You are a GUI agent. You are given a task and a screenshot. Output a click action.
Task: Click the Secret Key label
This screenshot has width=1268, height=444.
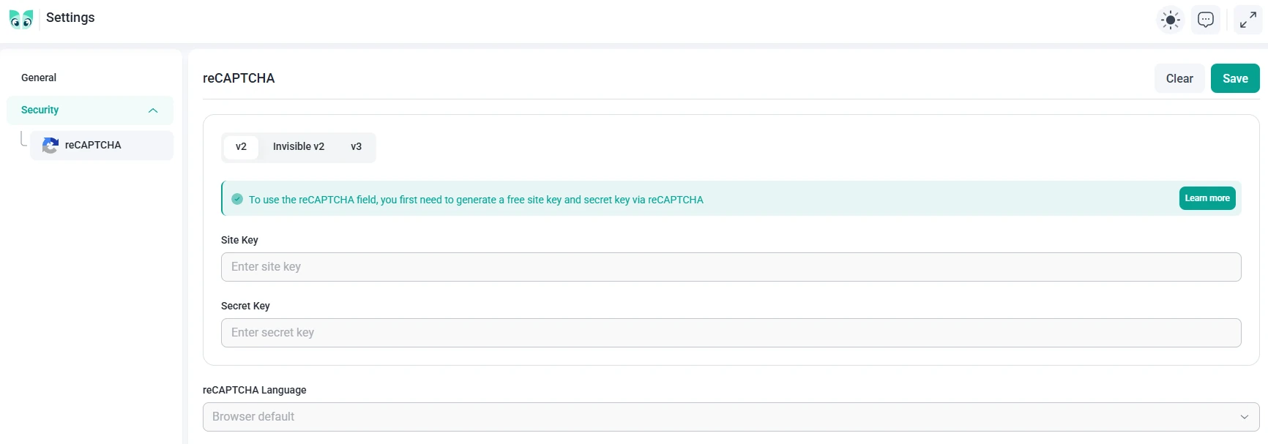pos(245,306)
